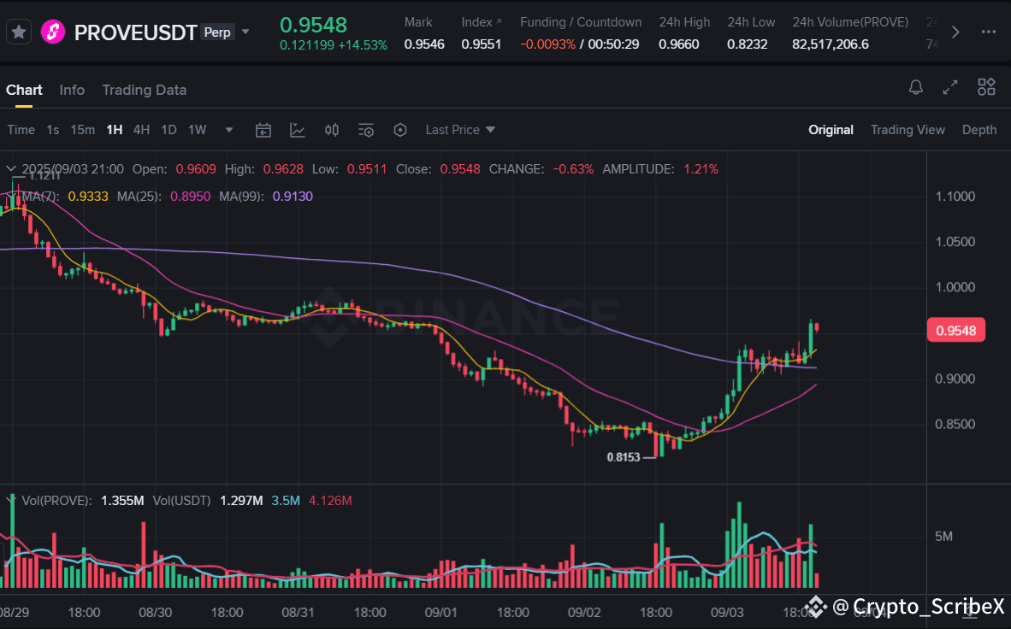Toggle the favorite star for PROVEUSDT

(19, 32)
